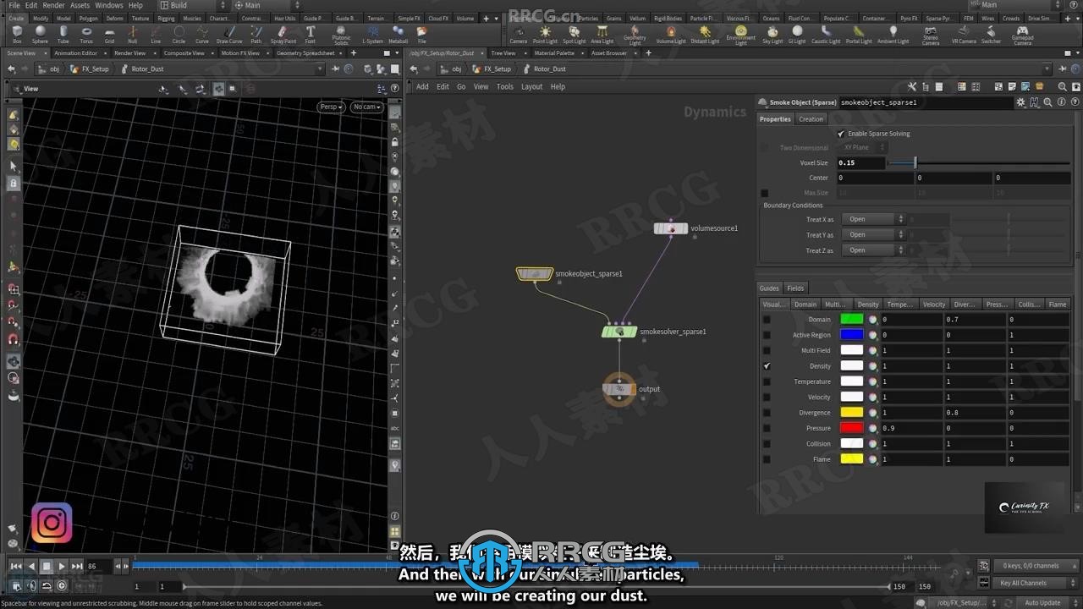
Task: Open the Windows menu
Action: (x=108, y=5)
